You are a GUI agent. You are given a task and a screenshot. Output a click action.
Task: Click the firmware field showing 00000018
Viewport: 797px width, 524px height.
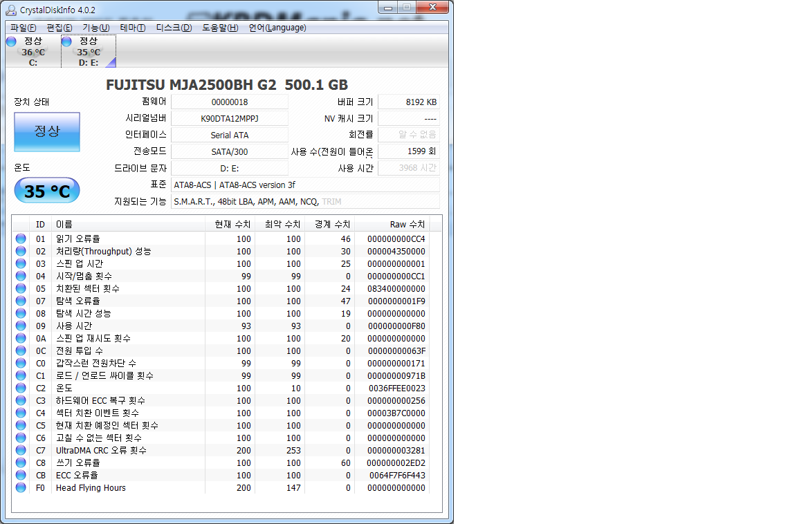pyautogui.click(x=230, y=102)
